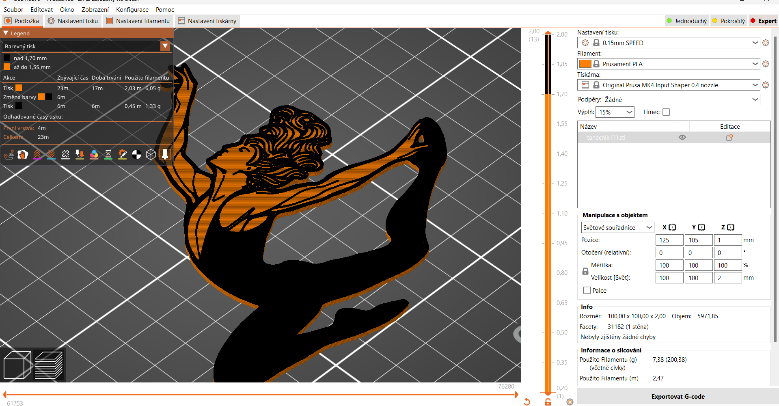
Task: Toggle deretractions visibility icon
Action: [x=52, y=155]
